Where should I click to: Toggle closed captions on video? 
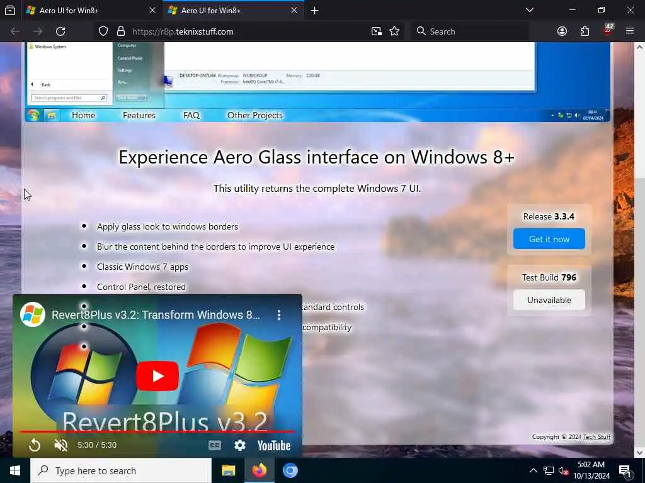tap(215, 445)
